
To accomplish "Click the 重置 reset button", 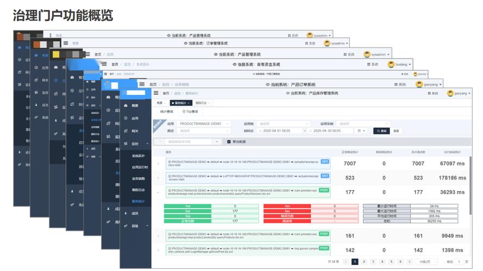I will 396,131.
